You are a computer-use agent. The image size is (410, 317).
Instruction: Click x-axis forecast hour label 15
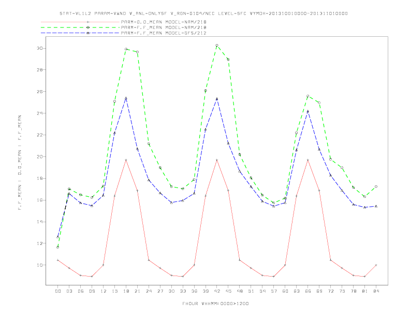(114, 291)
